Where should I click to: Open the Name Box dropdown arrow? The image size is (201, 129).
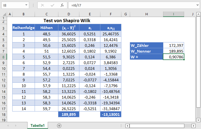(26, 5)
